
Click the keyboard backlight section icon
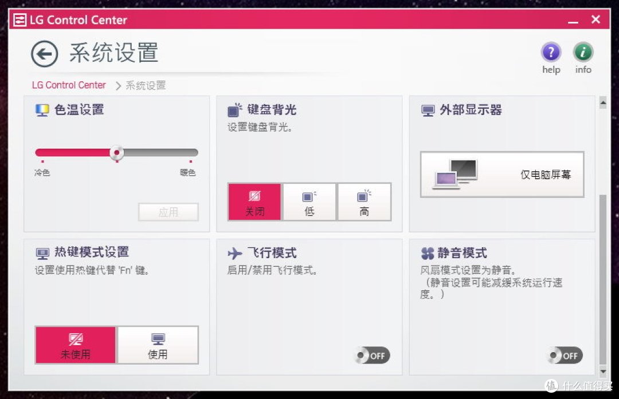[x=234, y=110]
